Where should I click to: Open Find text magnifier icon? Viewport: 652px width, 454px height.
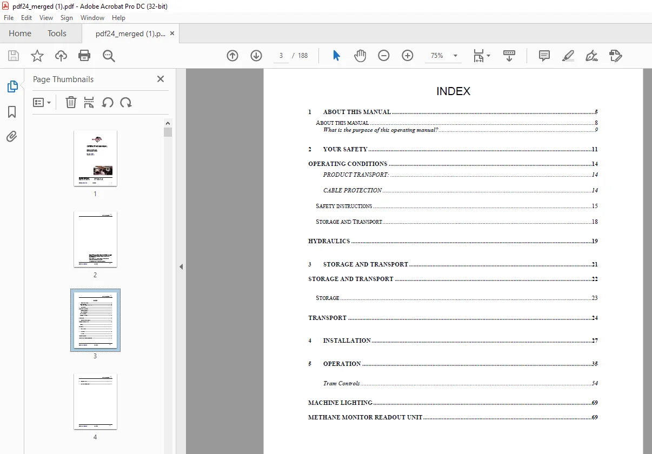109,56
